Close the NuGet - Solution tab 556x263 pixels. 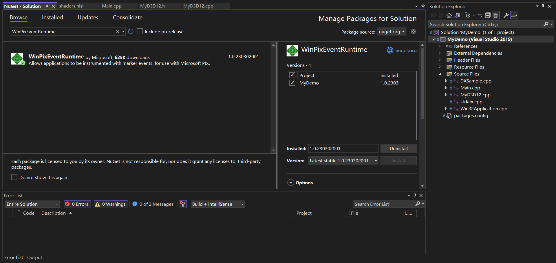click(53, 6)
